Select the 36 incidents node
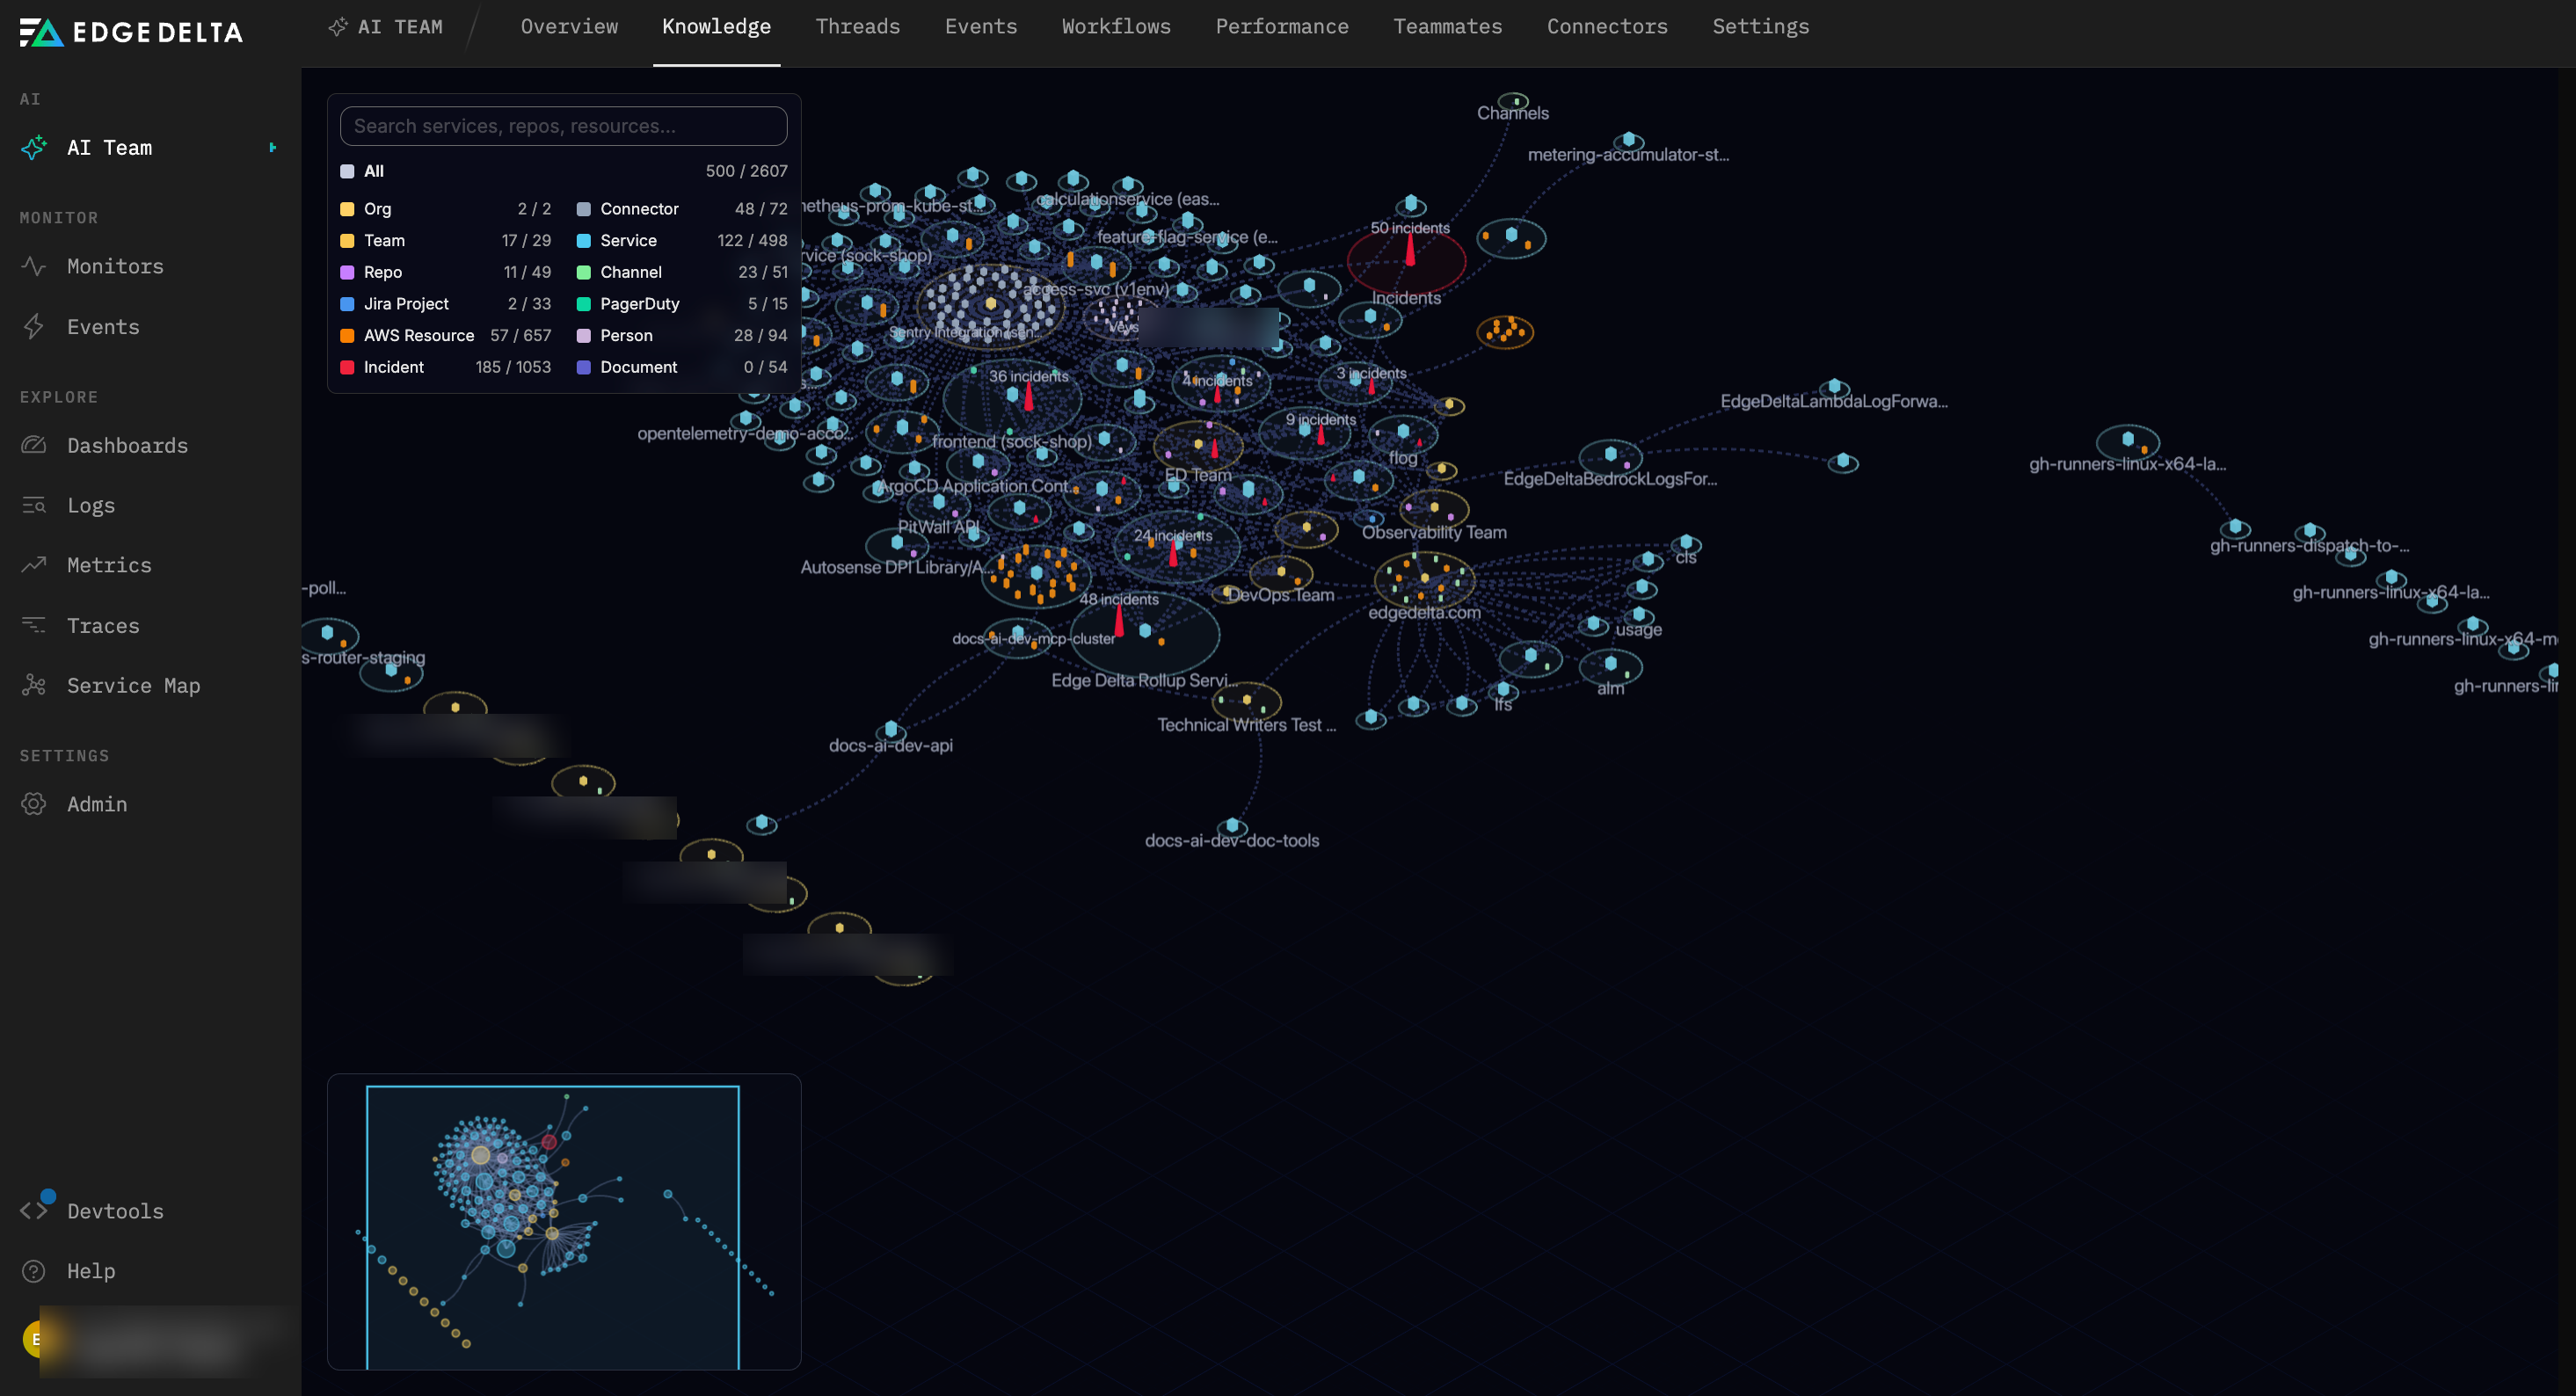The height and width of the screenshot is (1396, 2576). (1028, 397)
